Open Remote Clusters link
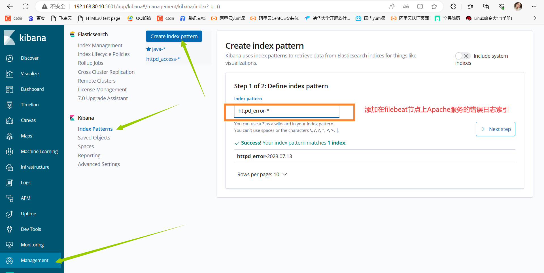Screen dimensions: 544x273 [97, 81]
